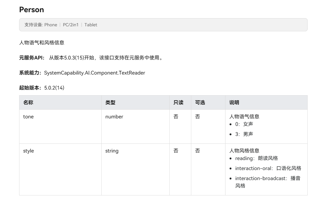Click the 元服务API bold label
Image resolution: width=318 pixels, height=202 pixels.
click(32, 58)
